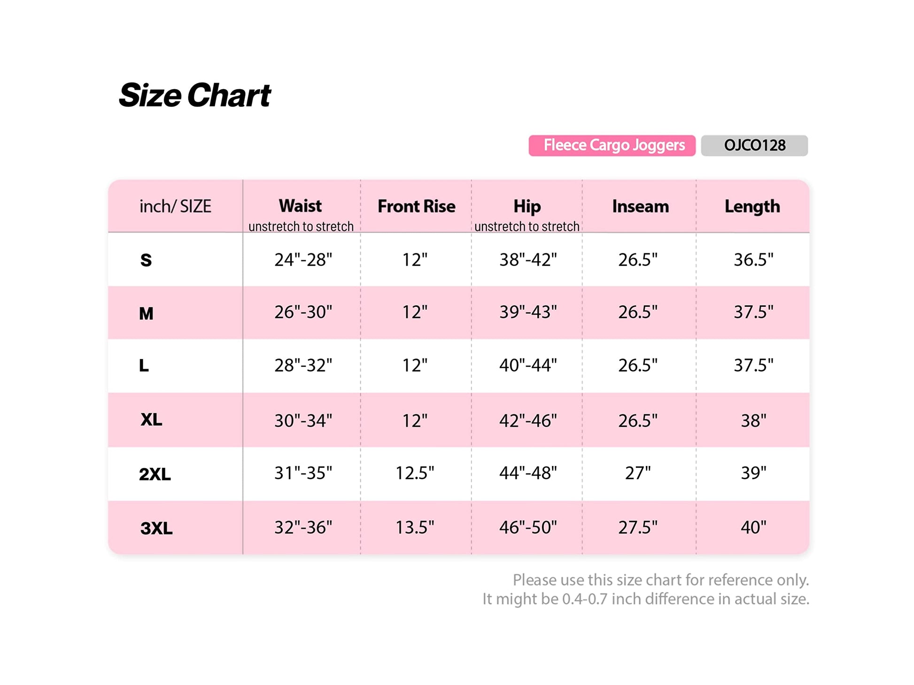The height and width of the screenshot is (685, 914).
Task: Click the gray OJCO128 product code tag
Action: click(754, 145)
